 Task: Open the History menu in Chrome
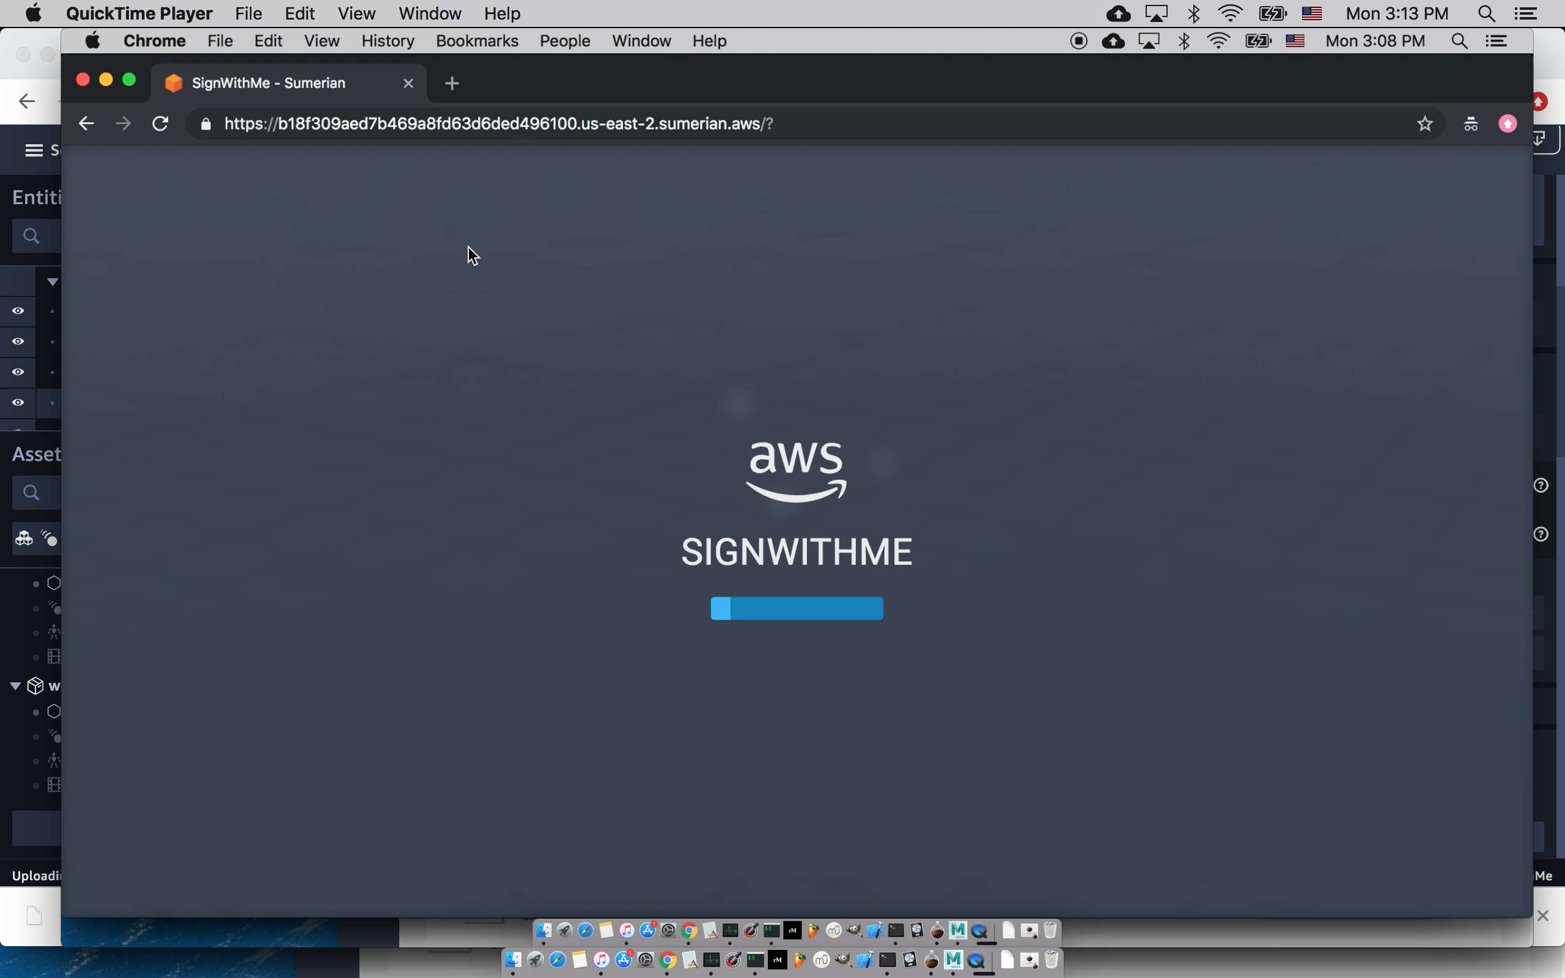[x=388, y=41]
